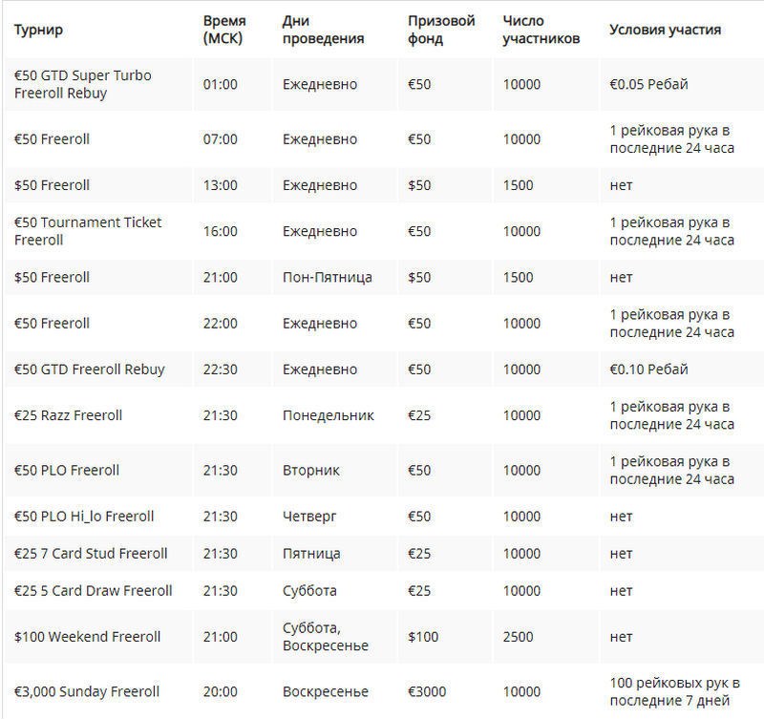The image size is (764, 719).
Task: Open the €3,000 Sunday Freeroll tournament
Action: [x=86, y=691]
